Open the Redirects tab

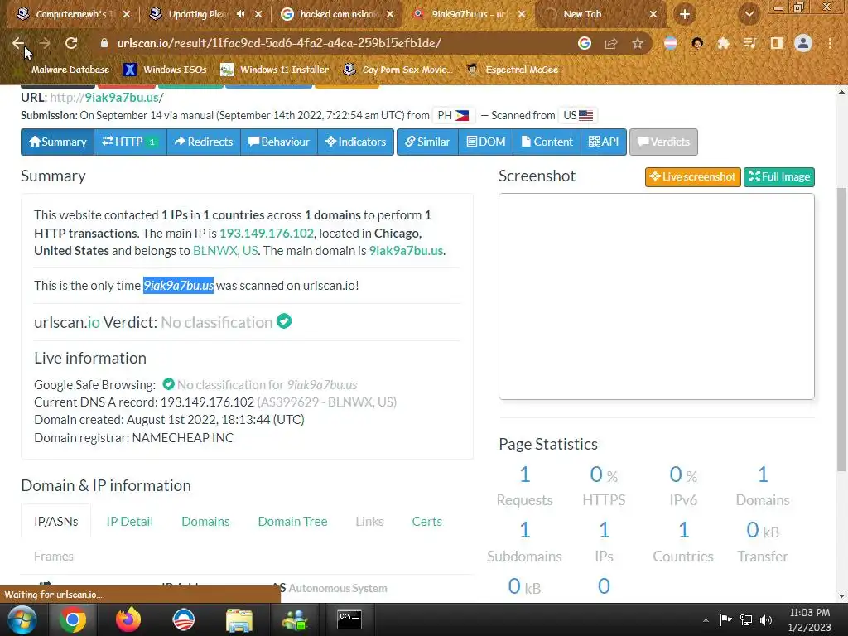pyautogui.click(x=204, y=142)
